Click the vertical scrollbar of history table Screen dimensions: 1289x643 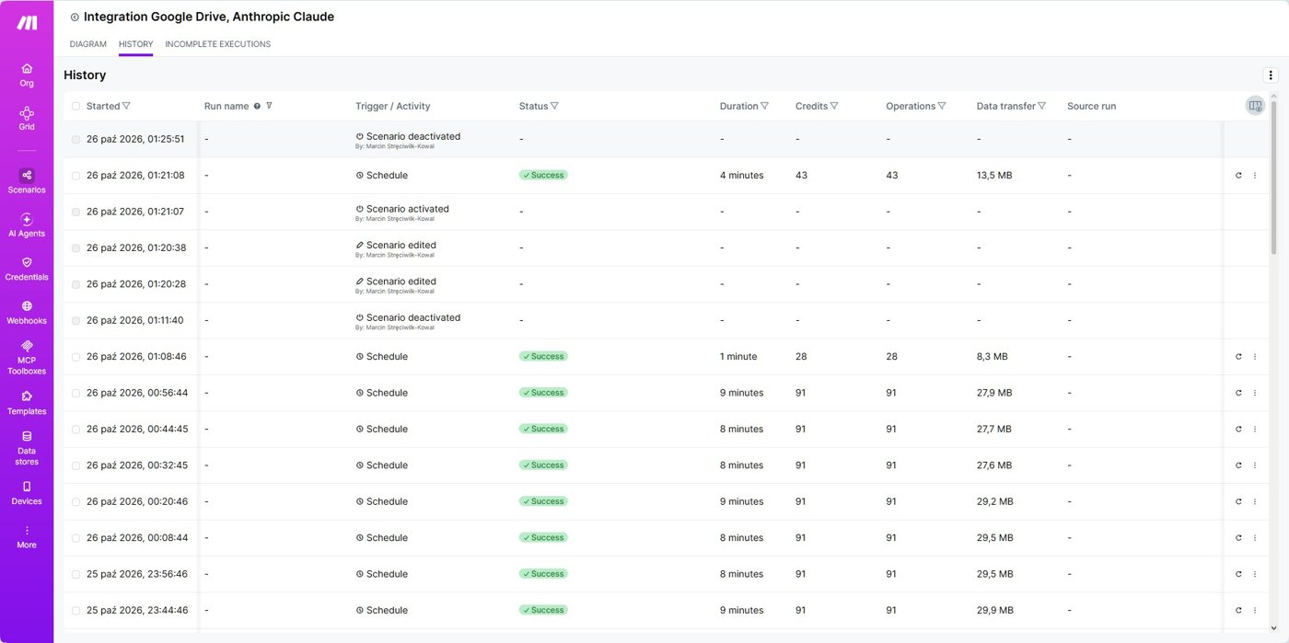click(x=1274, y=173)
